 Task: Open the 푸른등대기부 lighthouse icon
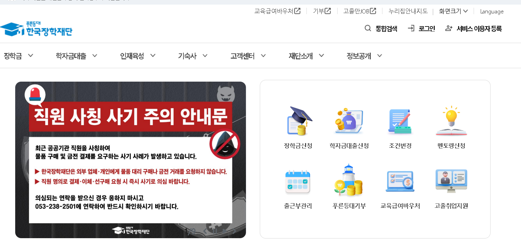click(349, 180)
